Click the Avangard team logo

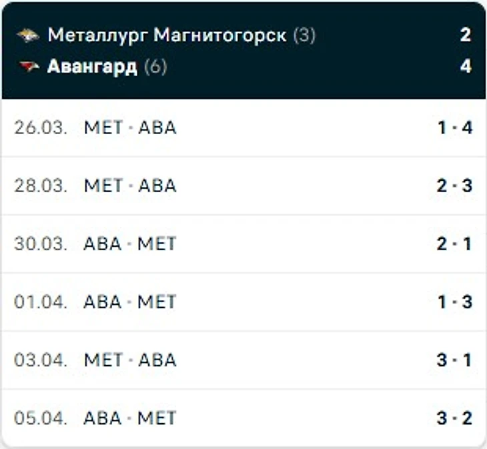pyautogui.click(x=29, y=67)
